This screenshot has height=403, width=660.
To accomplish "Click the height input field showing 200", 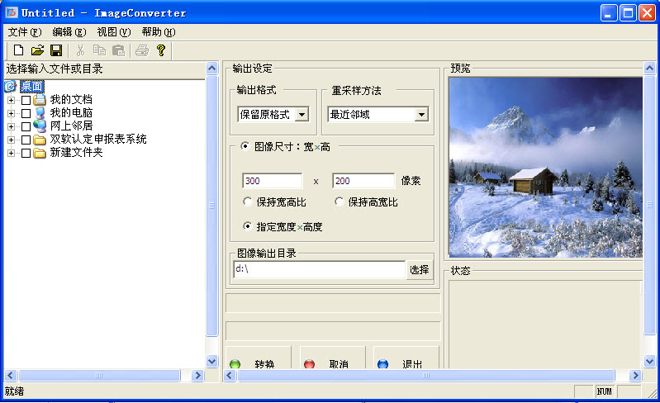I will click(363, 181).
